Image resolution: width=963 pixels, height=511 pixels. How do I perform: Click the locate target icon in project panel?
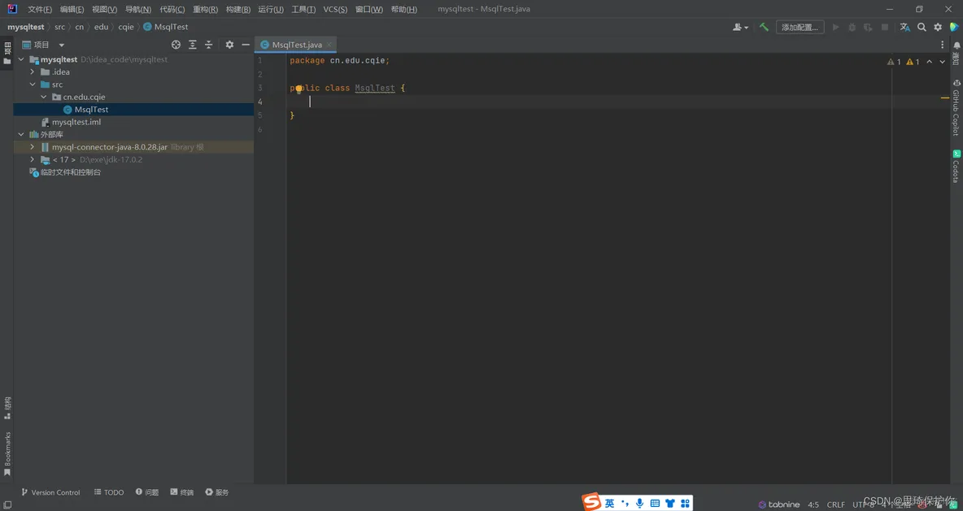point(176,45)
